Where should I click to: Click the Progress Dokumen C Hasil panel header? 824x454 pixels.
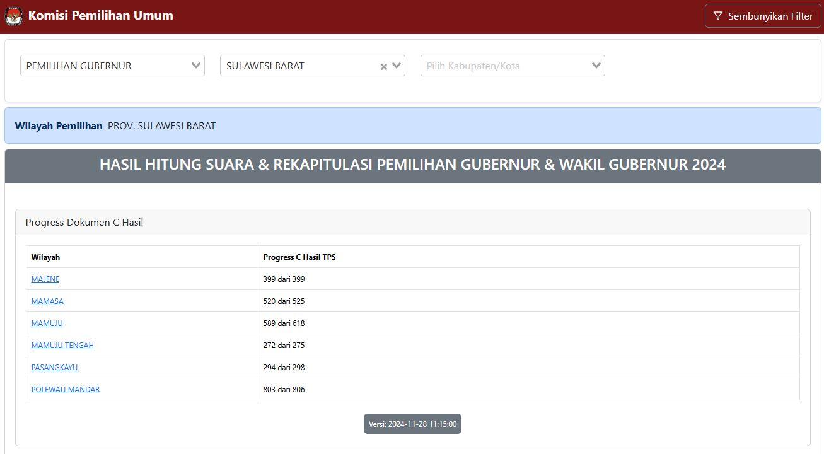(x=84, y=222)
